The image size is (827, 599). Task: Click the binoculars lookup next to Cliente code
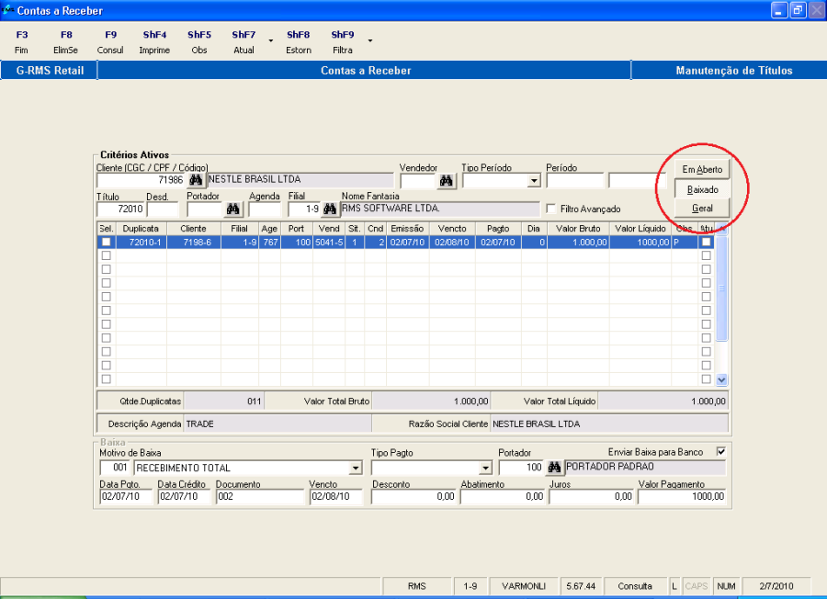point(195,180)
